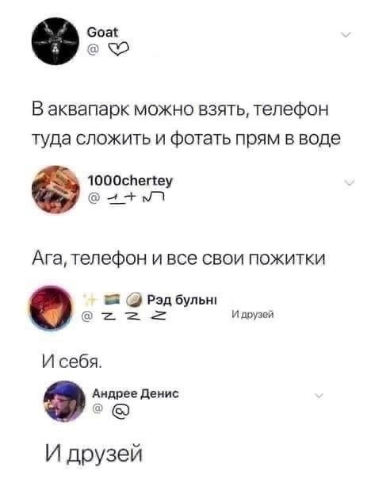This screenshot has width=371, height=479.
Task: Click the Рэд бульн display name
Action: click(x=182, y=300)
